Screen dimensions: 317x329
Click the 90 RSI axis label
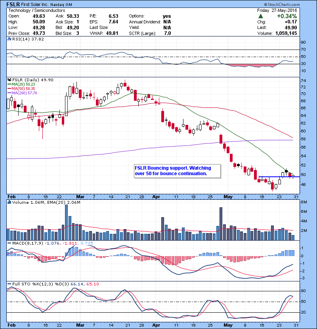click(x=304, y=42)
